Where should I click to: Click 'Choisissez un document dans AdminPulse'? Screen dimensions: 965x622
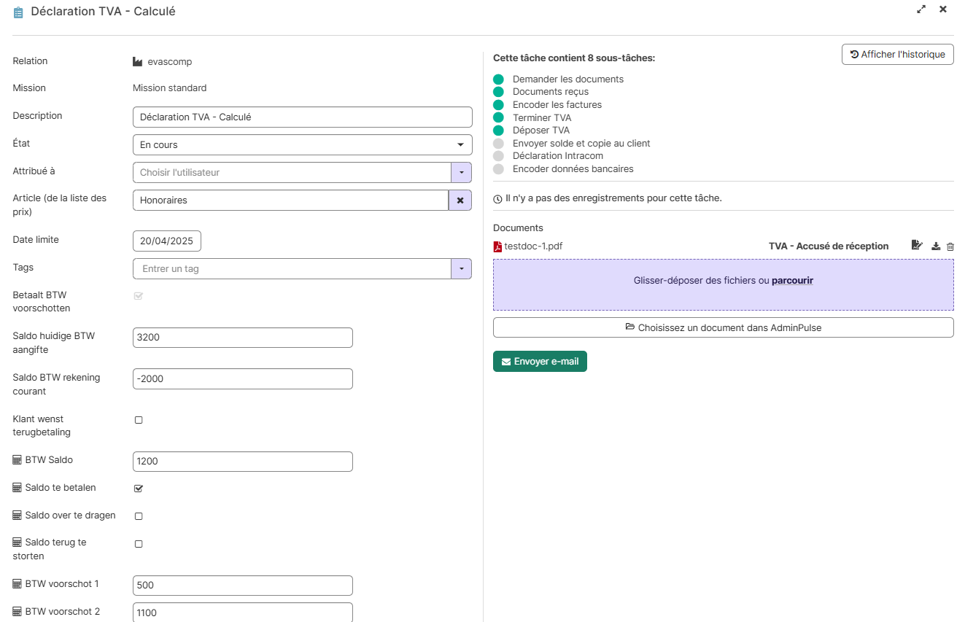click(x=723, y=327)
